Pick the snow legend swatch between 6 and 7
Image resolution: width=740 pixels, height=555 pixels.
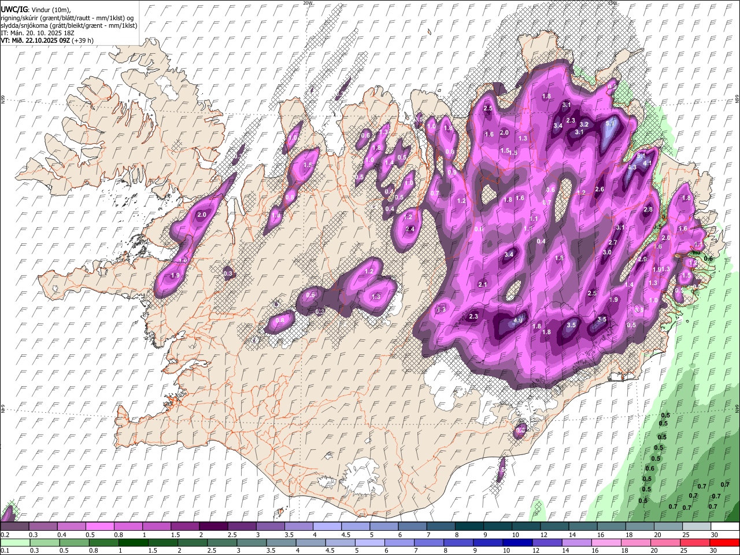pyautogui.click(x=413, y=527)
